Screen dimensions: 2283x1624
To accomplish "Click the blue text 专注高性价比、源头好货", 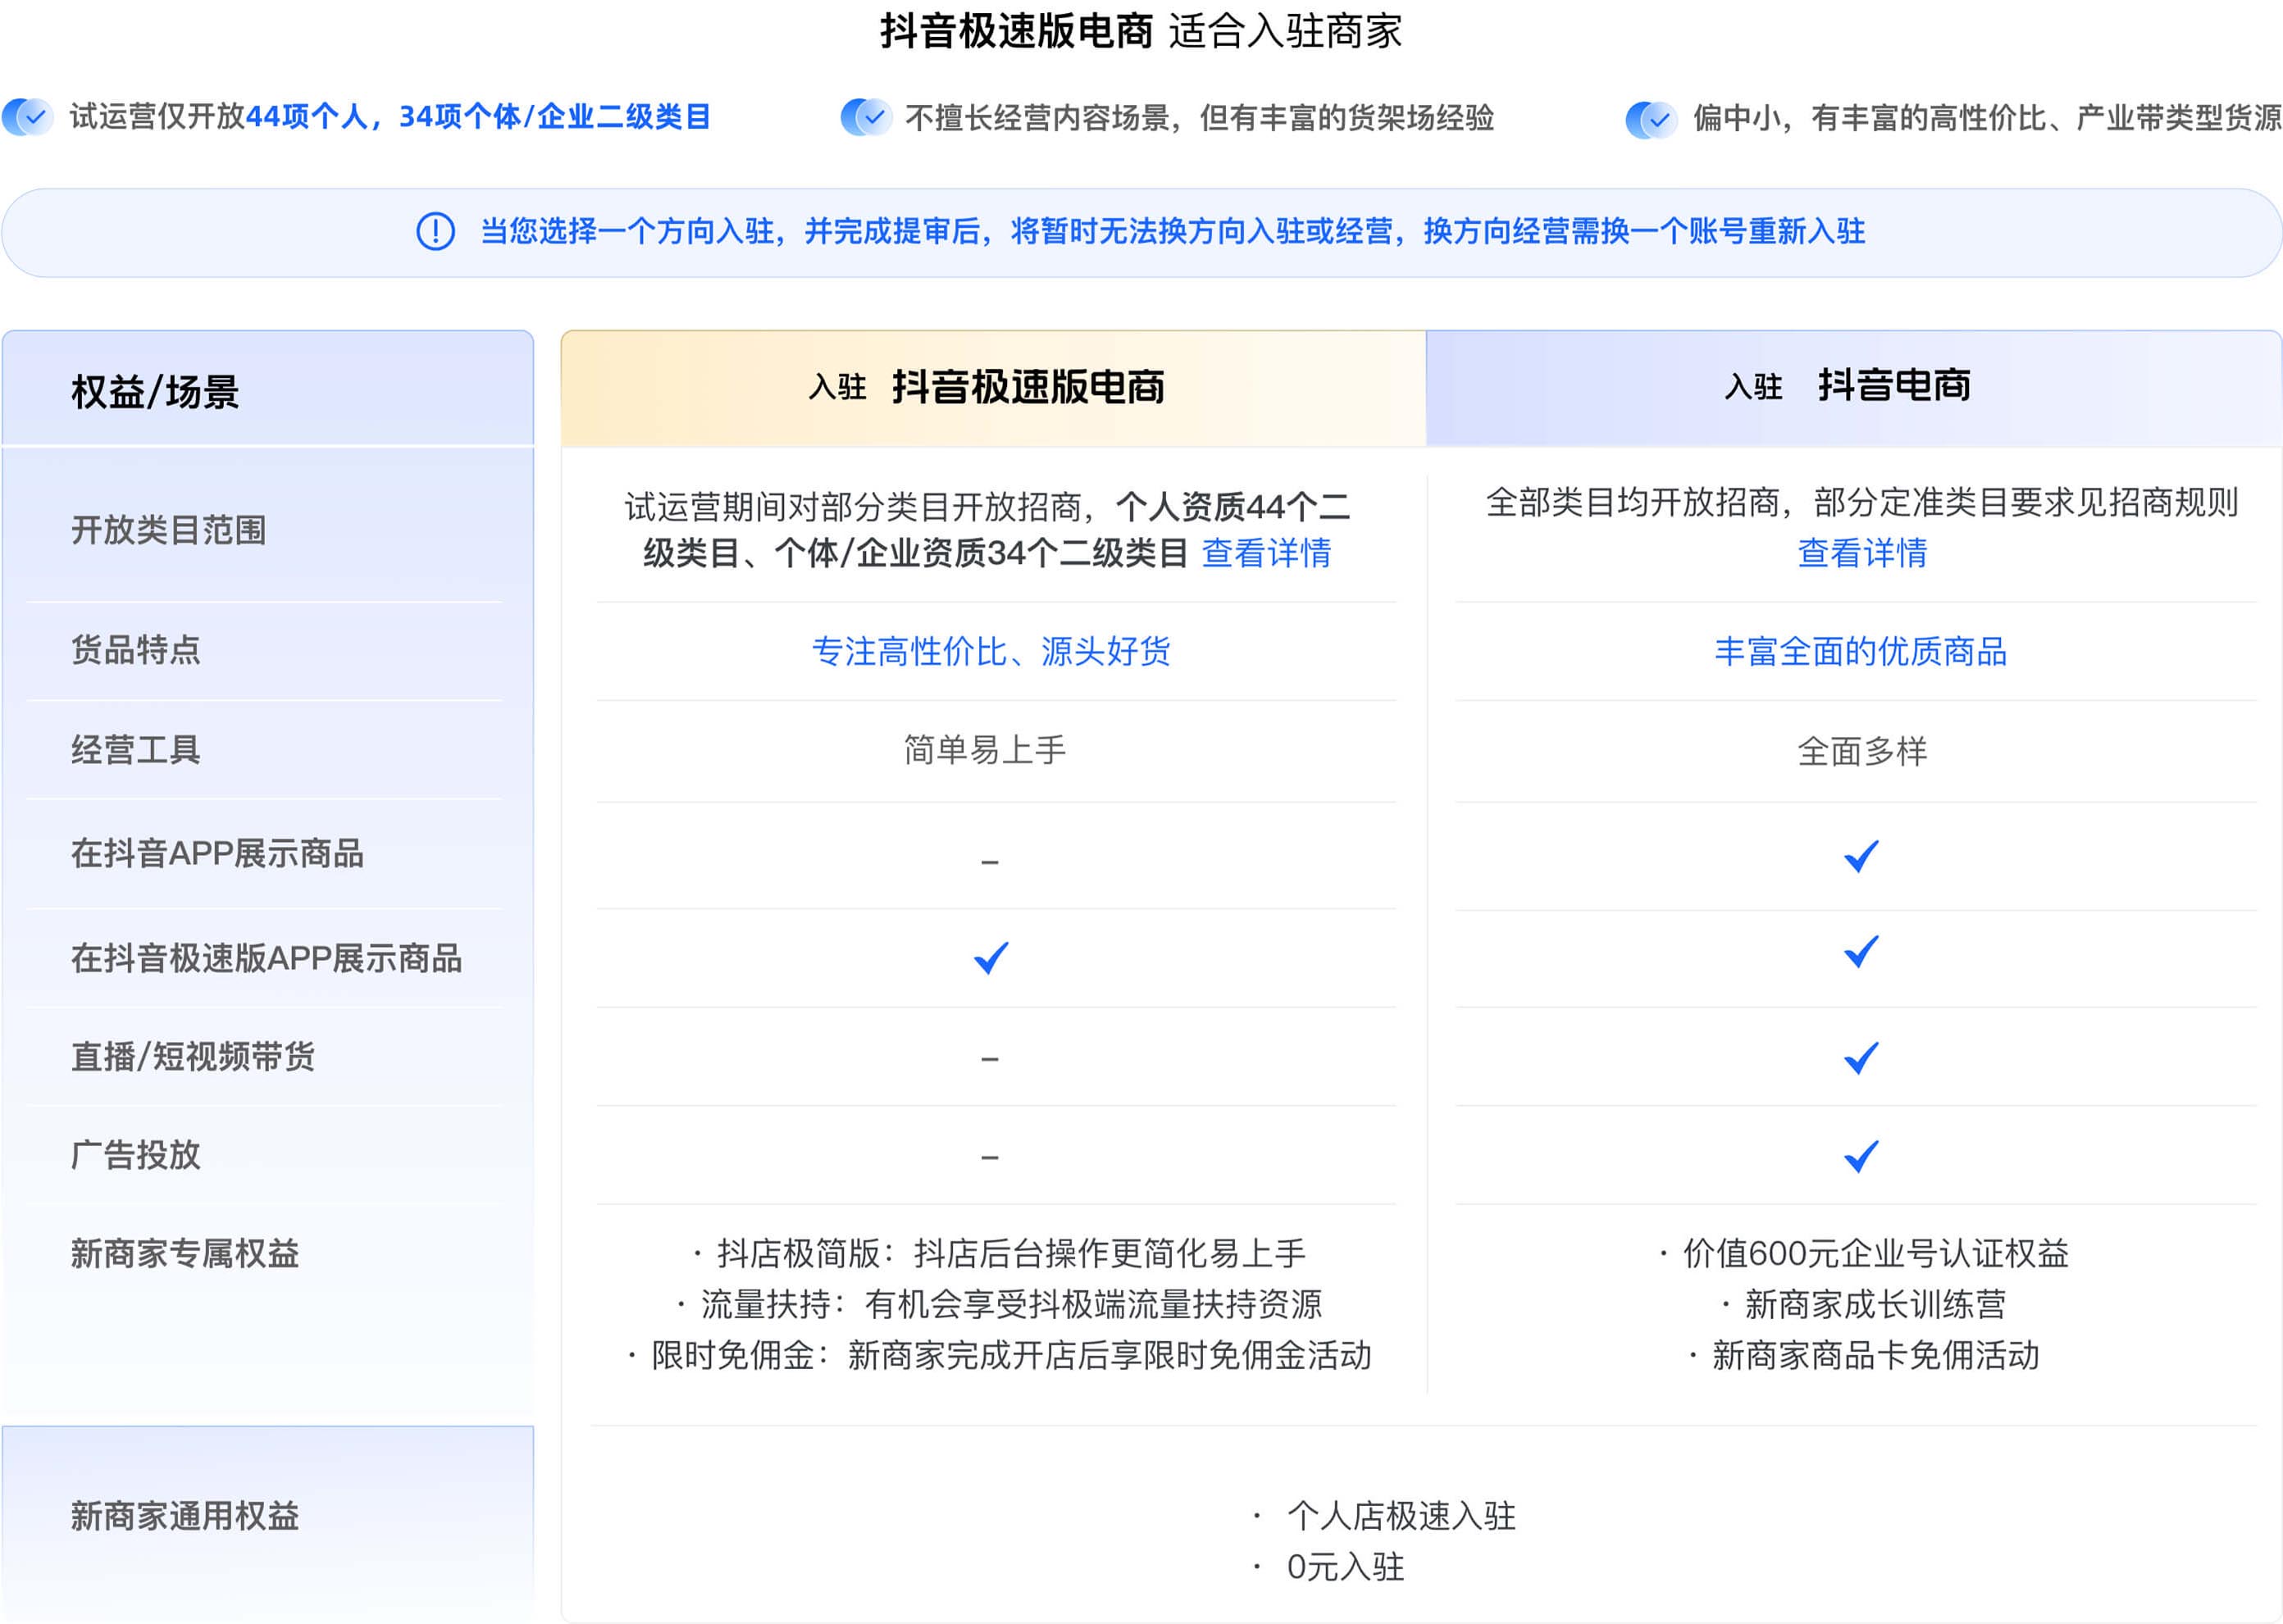I will pos(991,651).
